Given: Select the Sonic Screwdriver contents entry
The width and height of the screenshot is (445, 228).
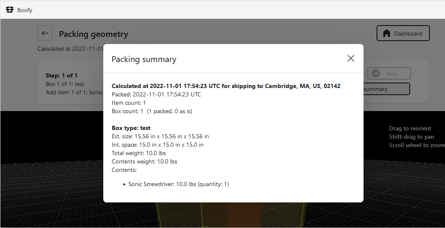Looking at the screenshot, I should [178, 184].
